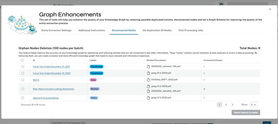The width and height of the screenshot is (278, 124).
Task: Click the approach to sustainability node link
Action: tap(46, 98)
